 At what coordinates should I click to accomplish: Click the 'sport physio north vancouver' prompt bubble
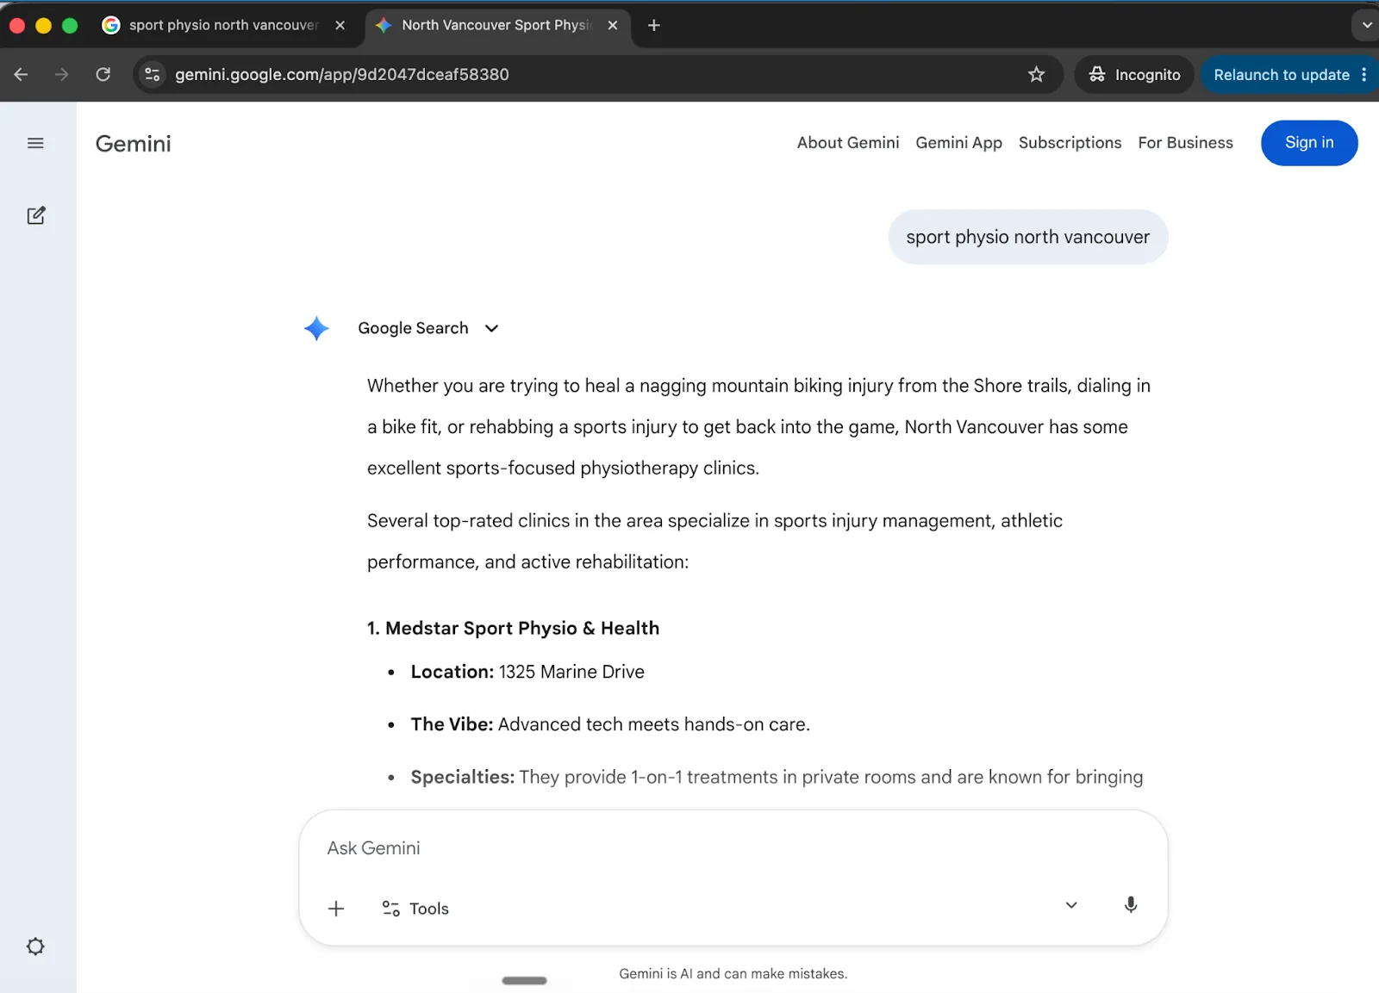[x=1028, y=237]
